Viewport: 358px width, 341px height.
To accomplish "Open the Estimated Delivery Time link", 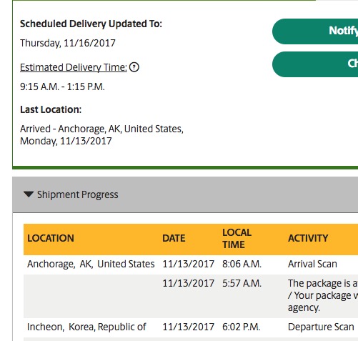I will pyautogui.click(x=74, y=67).
